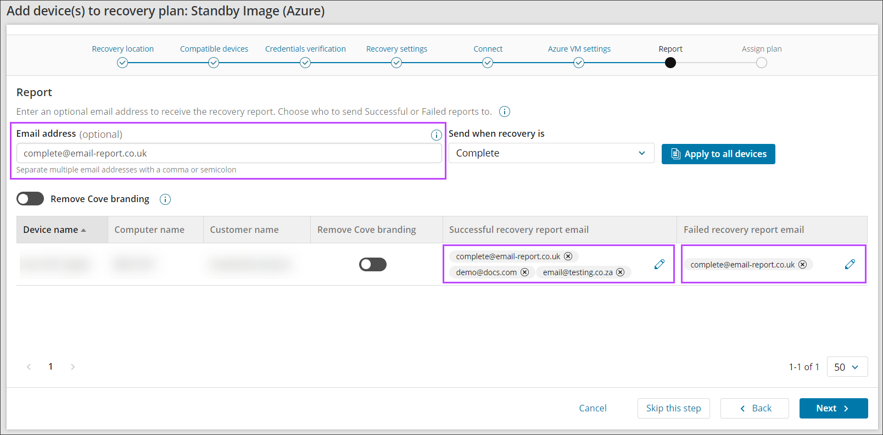Toggle the global Remove Cove branding switch
This screenshot has width=883, height=435.
click(x=30, y=199)
